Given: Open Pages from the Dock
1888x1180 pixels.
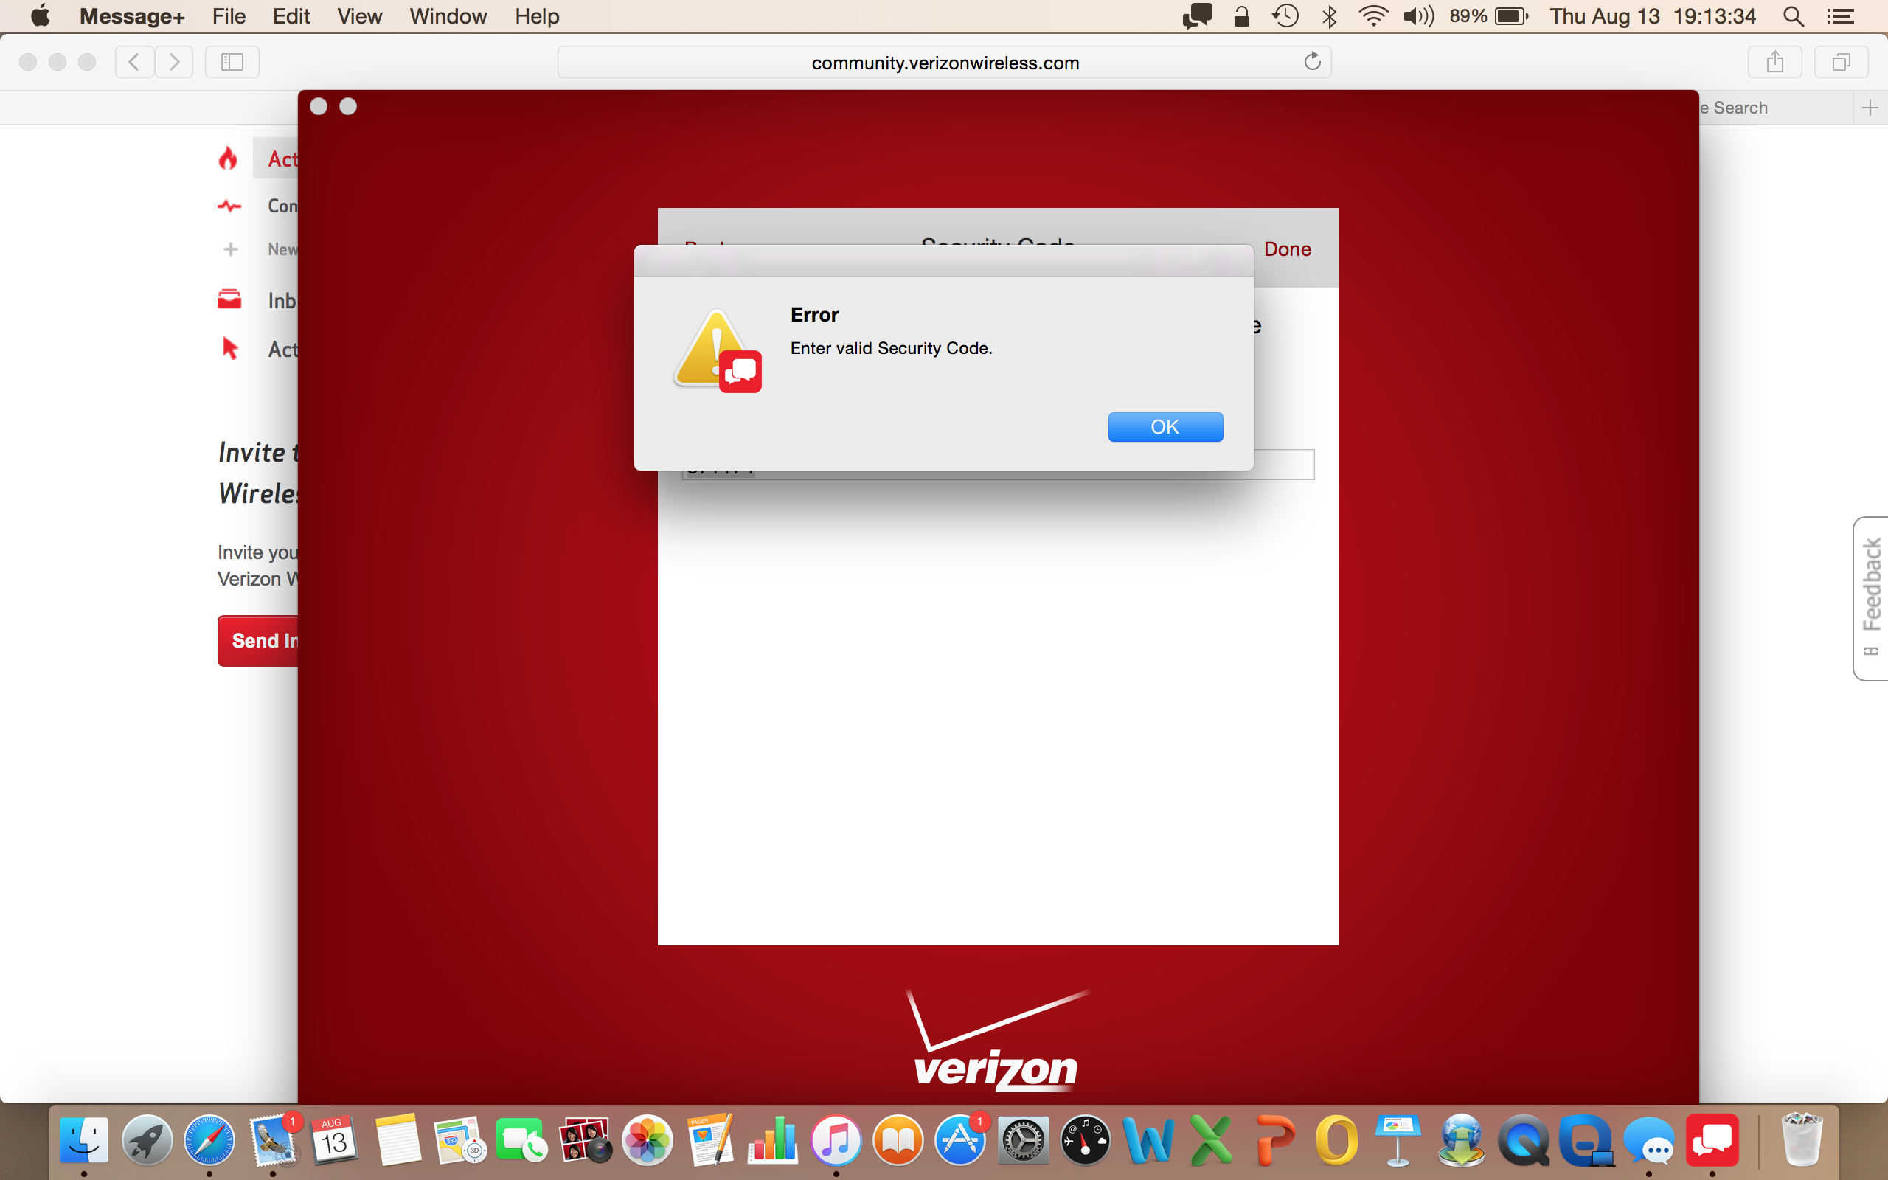Looking at the screenshot, I should [710, 1140].
